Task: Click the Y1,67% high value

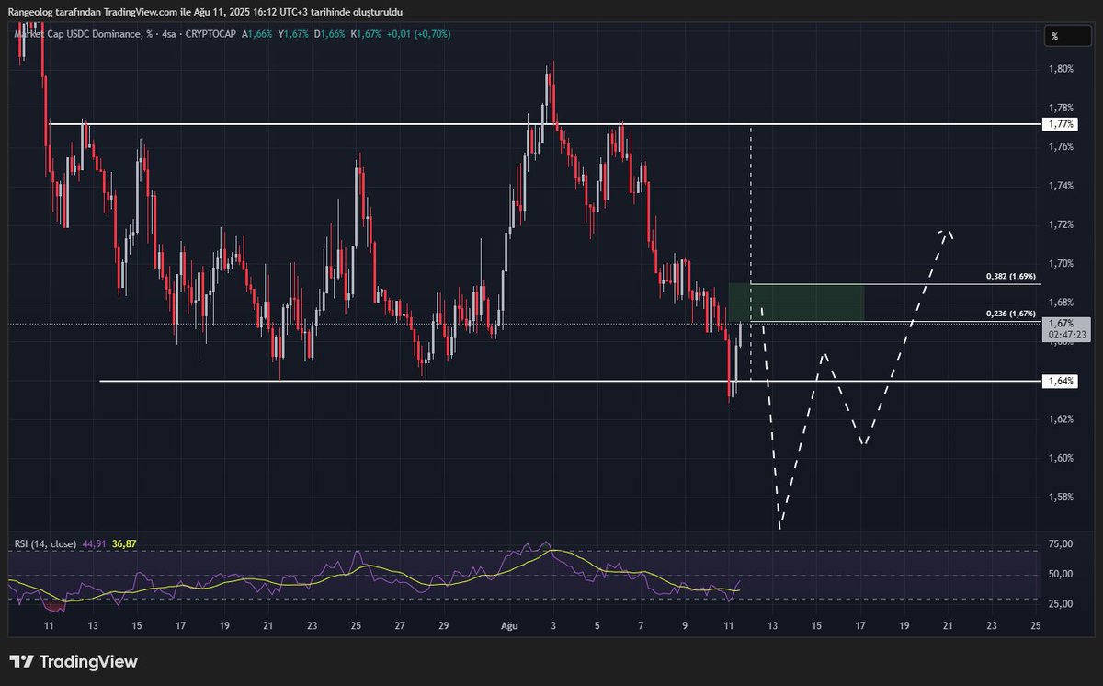Action: tap(293, 34)
